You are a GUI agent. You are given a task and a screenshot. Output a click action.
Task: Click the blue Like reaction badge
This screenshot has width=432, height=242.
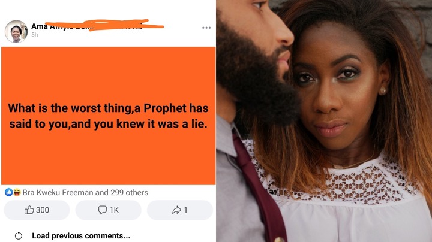pos(8,192)
